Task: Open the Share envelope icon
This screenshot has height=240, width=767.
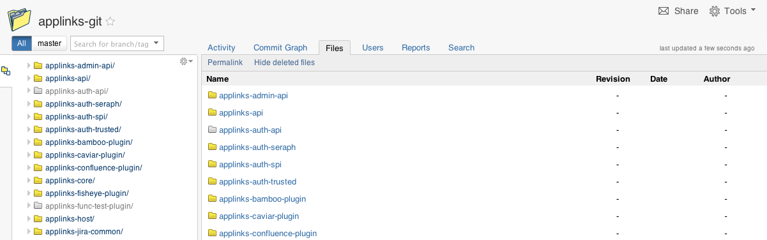Action: (x=664, y=11)
